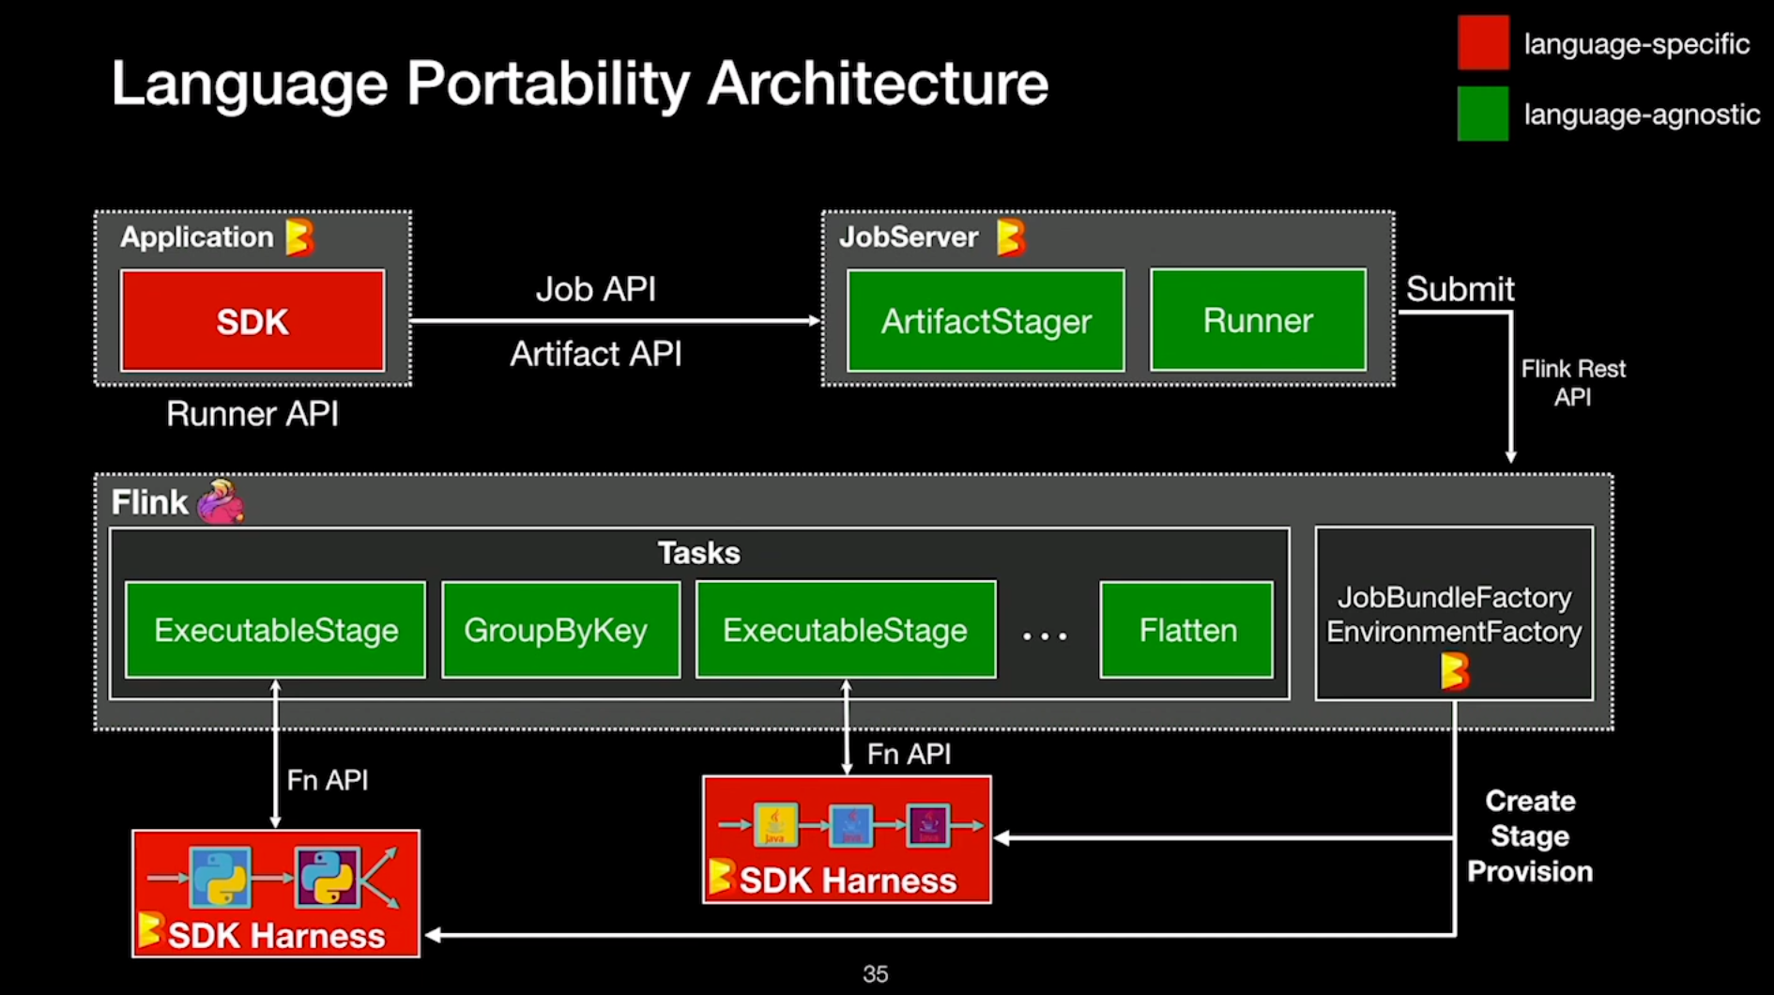Click the Language Portability Architecture title

(x=579, y=84)
